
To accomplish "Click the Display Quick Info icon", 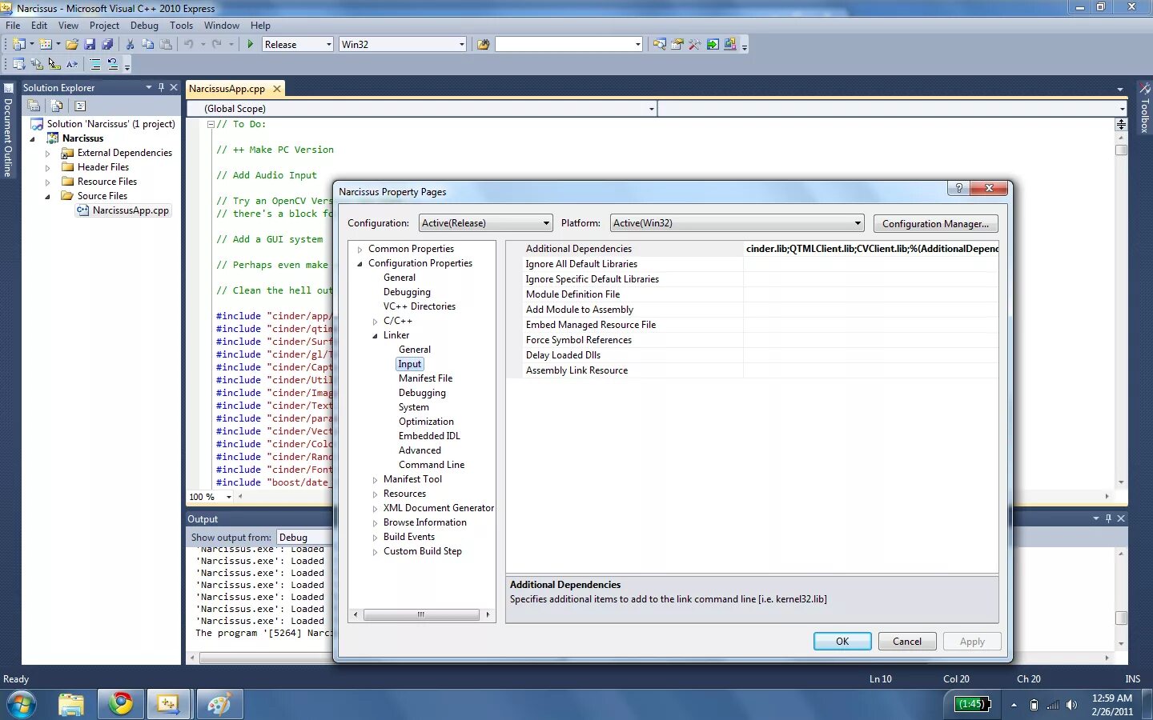I will point(54,64).
